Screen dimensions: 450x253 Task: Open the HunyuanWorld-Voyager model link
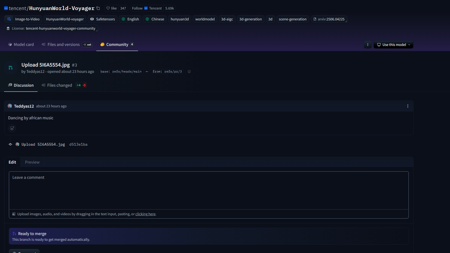point(62,8)
